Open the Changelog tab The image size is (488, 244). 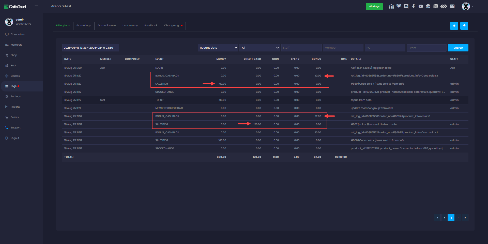pyautogui.click(x=172, y=26)
